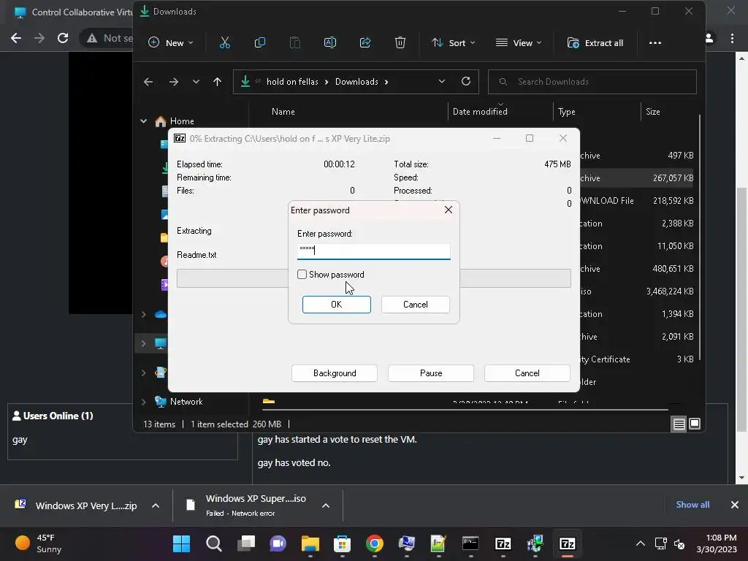Open the browser three-dot menu
Viewport: 748px width, 561px height.
(x=732, y=38)
